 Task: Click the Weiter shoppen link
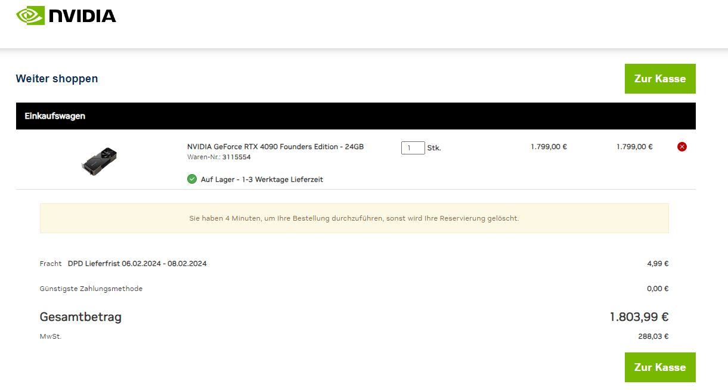pyautogui.click(x=57, y=79)
